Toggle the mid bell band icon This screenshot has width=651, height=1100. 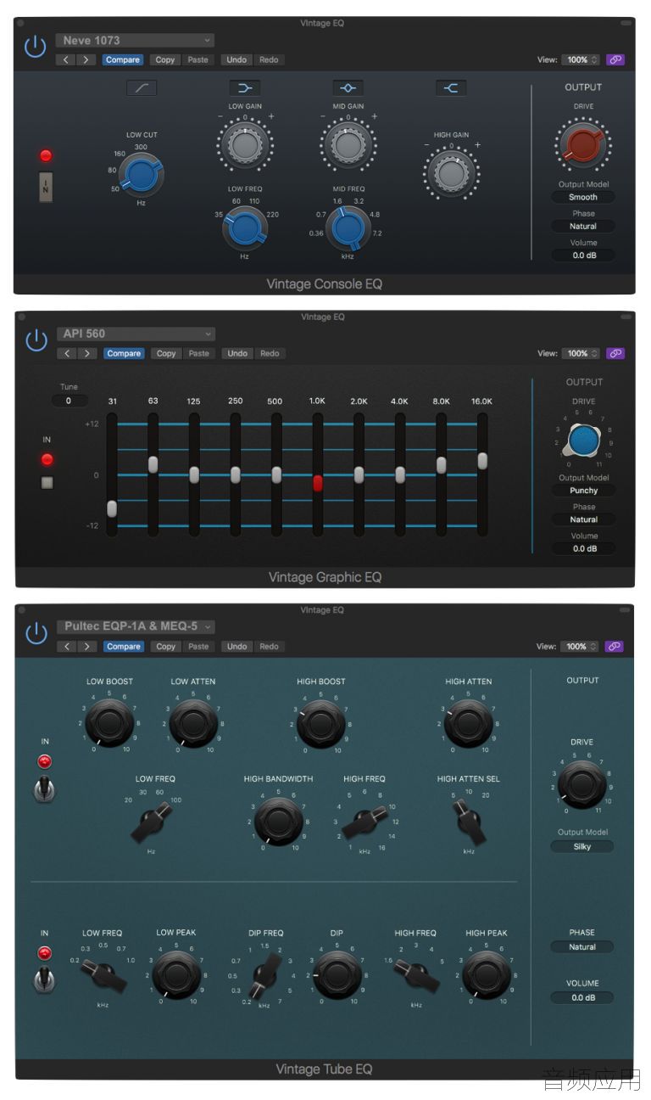coord(348,88)
